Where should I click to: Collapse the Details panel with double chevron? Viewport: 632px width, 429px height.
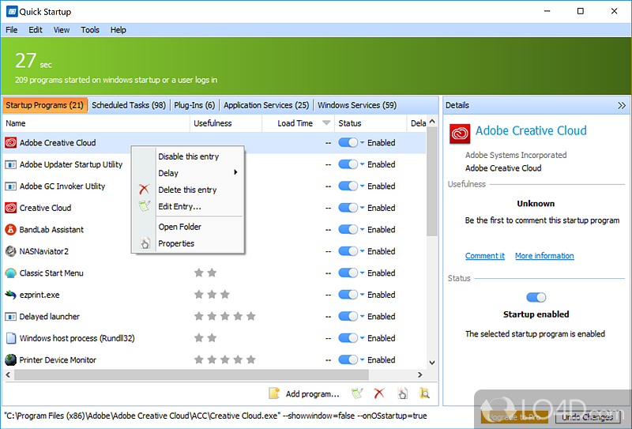622,105
